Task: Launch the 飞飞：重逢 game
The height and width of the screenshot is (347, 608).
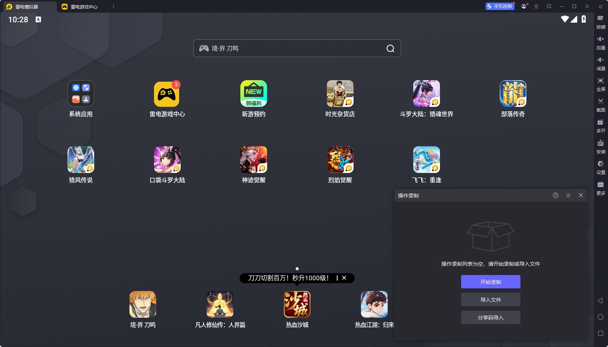Action: pos(427,160)
